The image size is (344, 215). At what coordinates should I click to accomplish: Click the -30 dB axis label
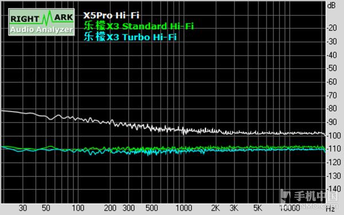[x=332, y=41]
